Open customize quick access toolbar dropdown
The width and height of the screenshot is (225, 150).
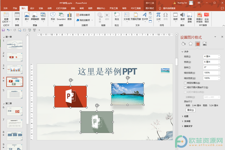pyautogui.click(x=39, y=30)
